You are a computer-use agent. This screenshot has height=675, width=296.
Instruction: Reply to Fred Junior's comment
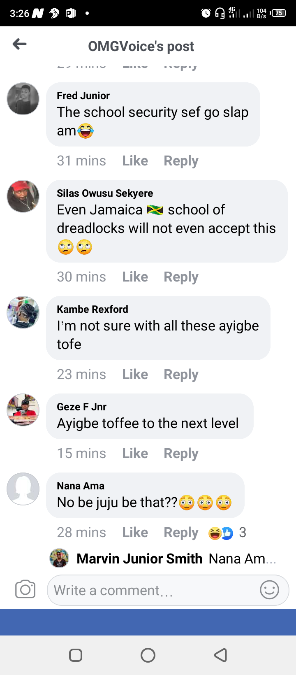pyautogui.click(x=181, y=161)
